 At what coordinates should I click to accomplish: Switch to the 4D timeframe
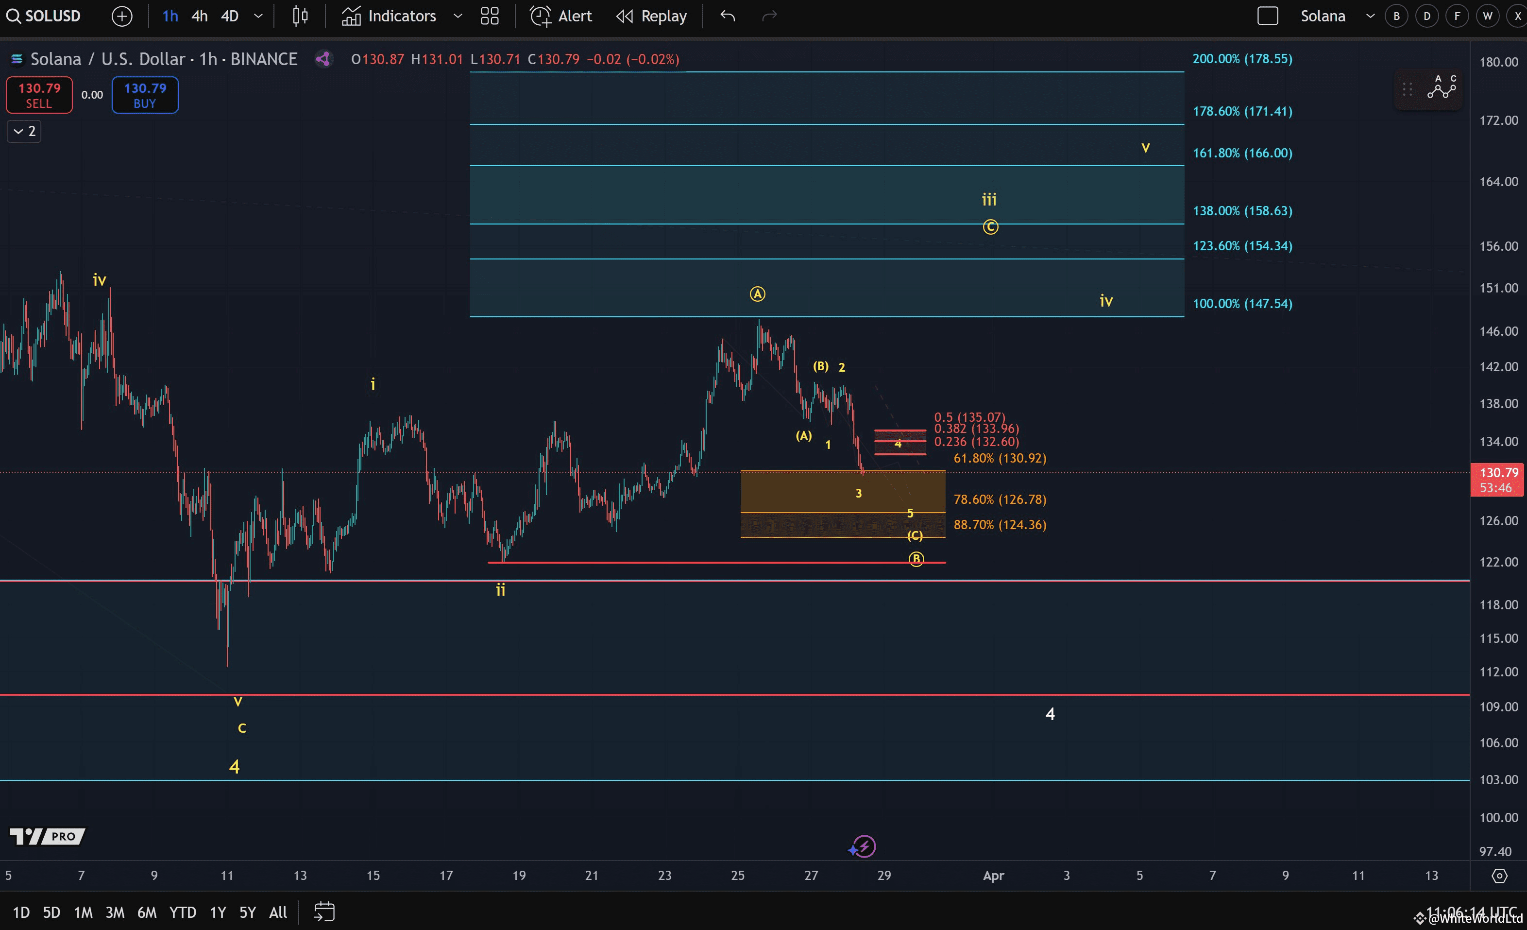coord(230,16)
